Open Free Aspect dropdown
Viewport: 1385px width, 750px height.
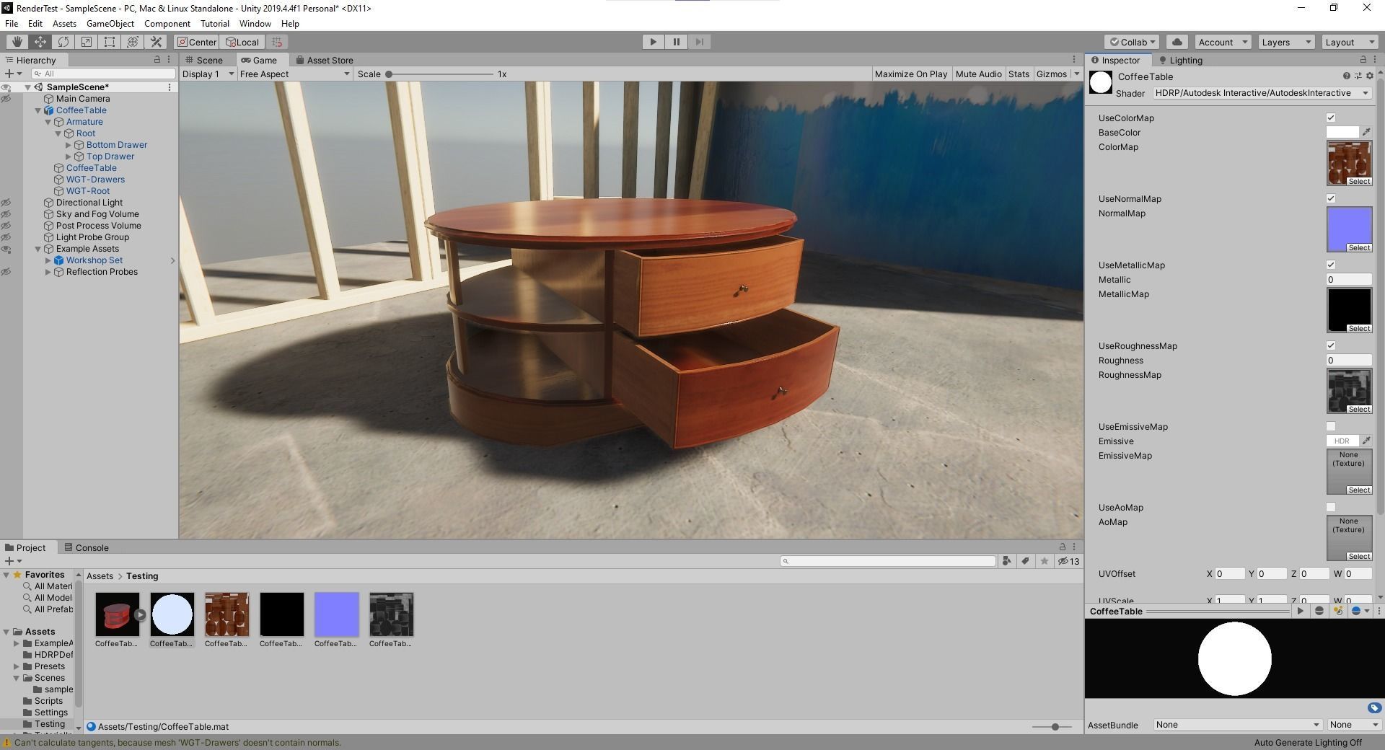pyautogui.click(x=294, y=74)
